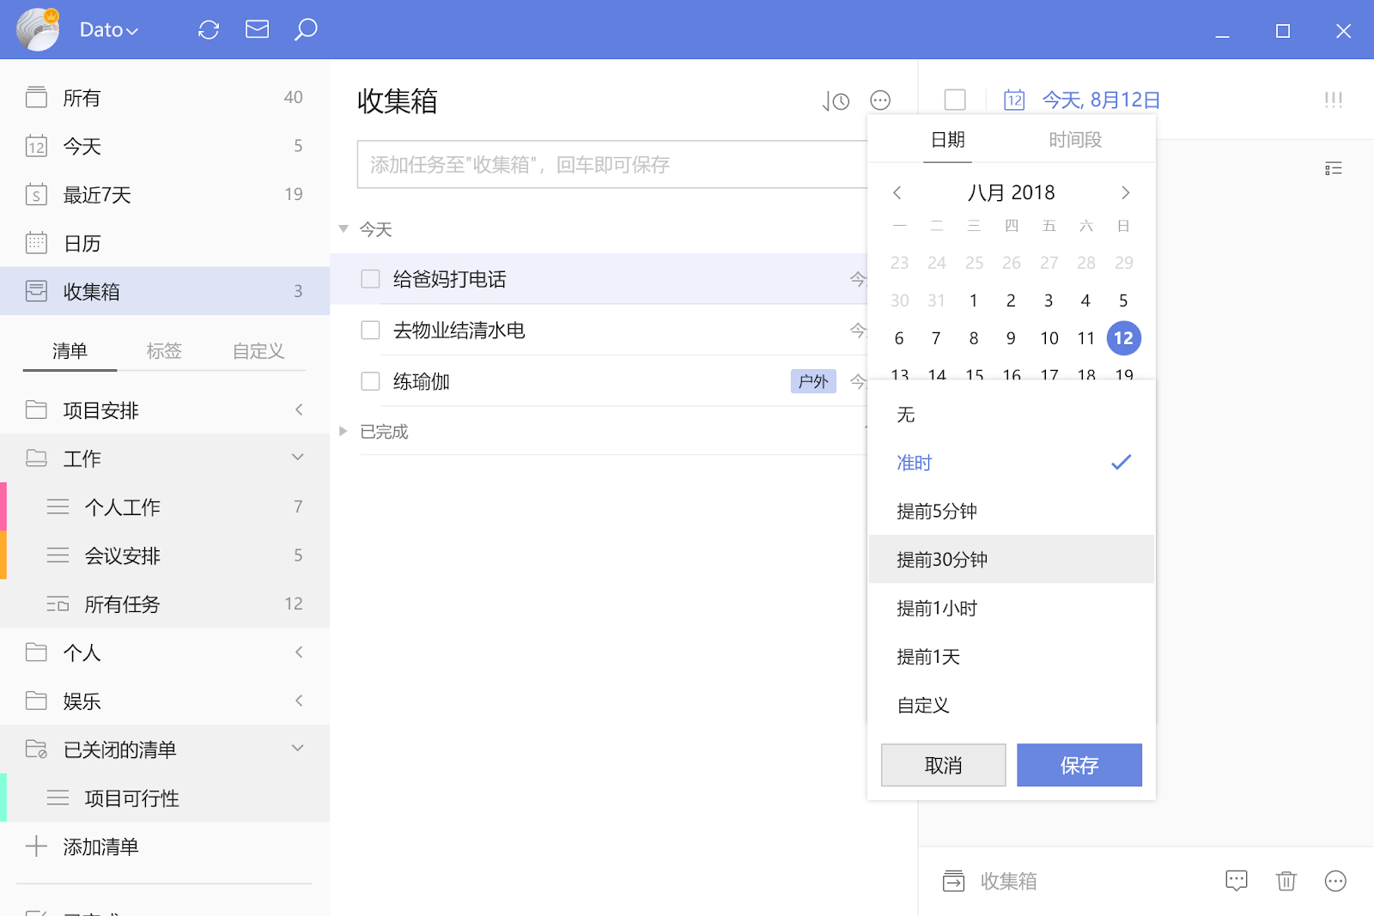
Task: Select the 收集箱 inbox list
Action: pyautogui.click(x=165, y=291)
